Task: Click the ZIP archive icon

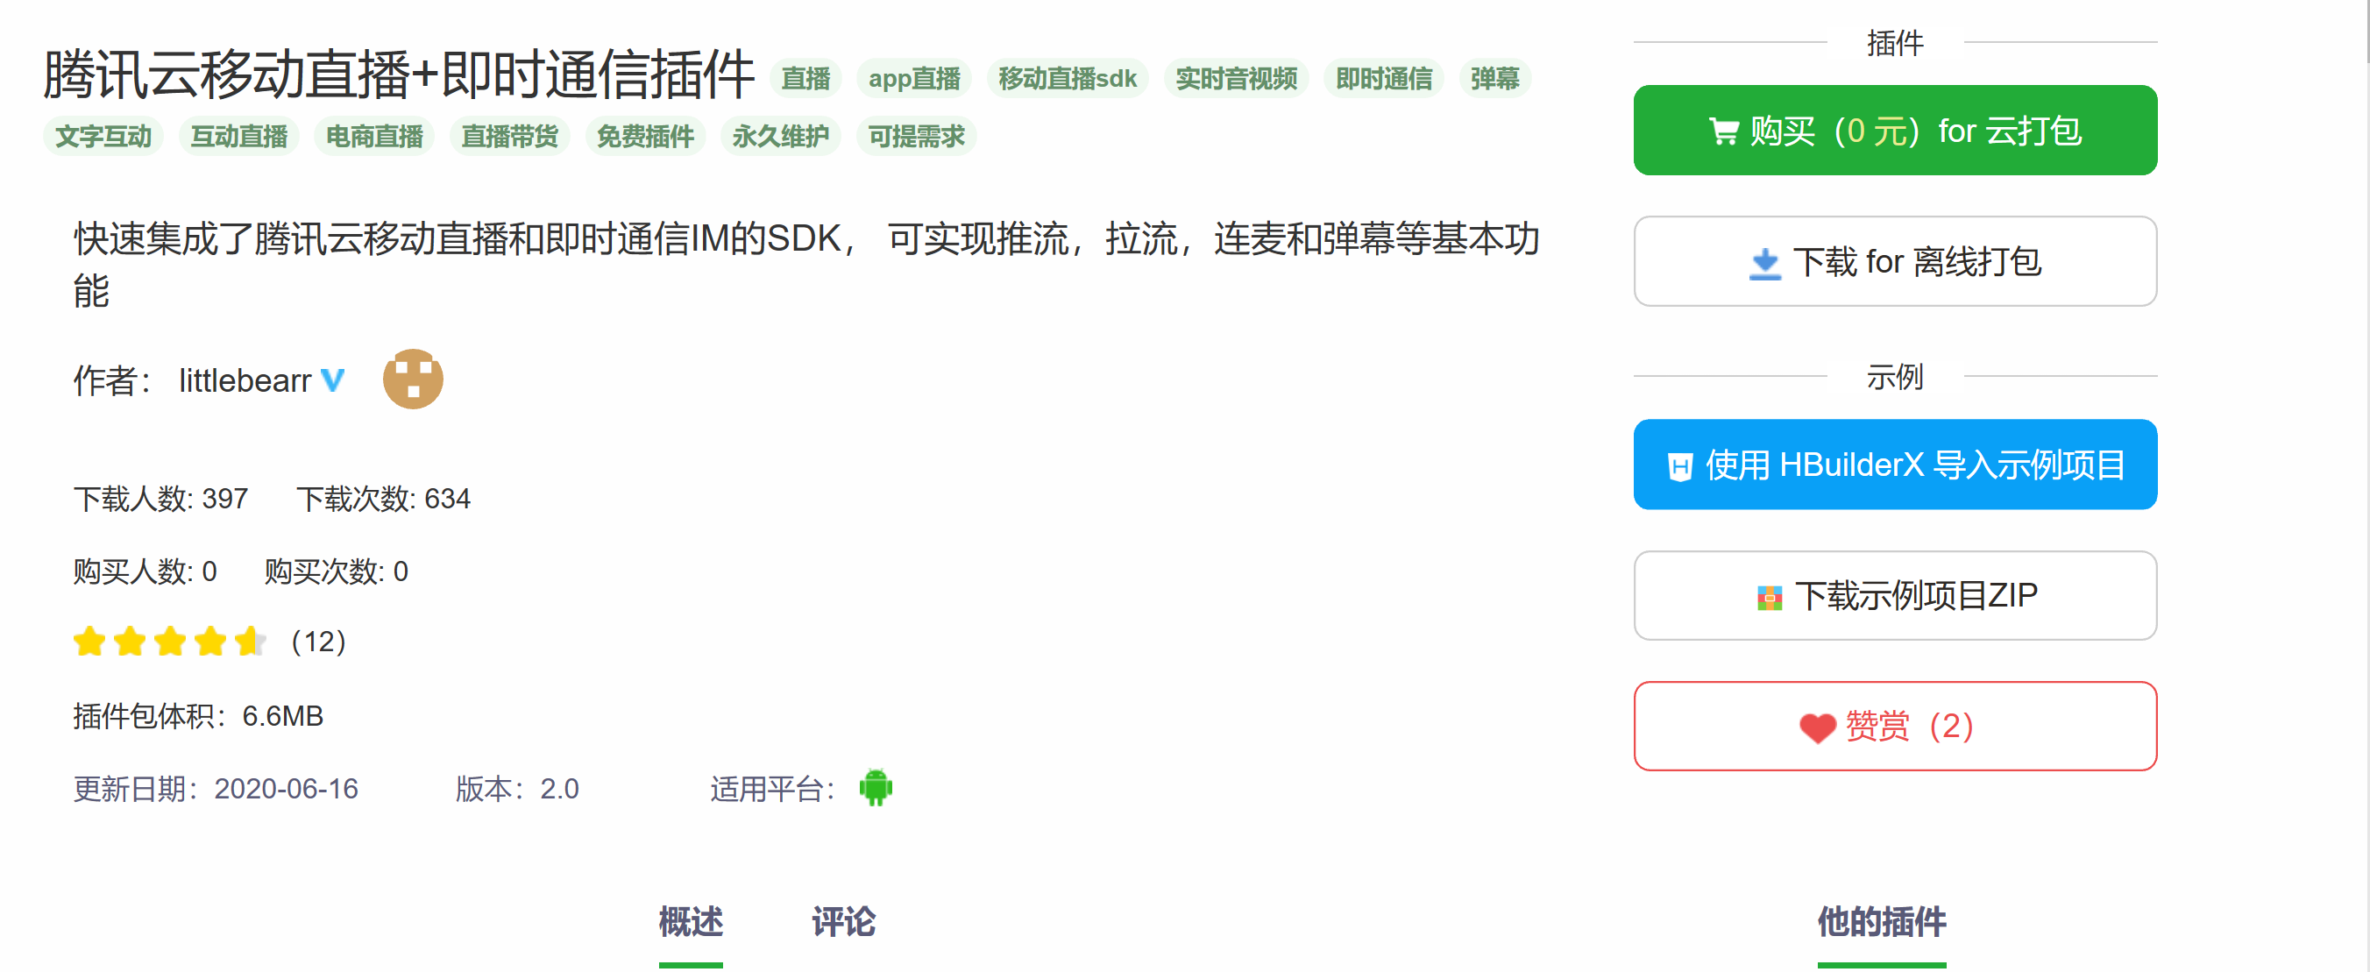Action: coord(1770,598)
